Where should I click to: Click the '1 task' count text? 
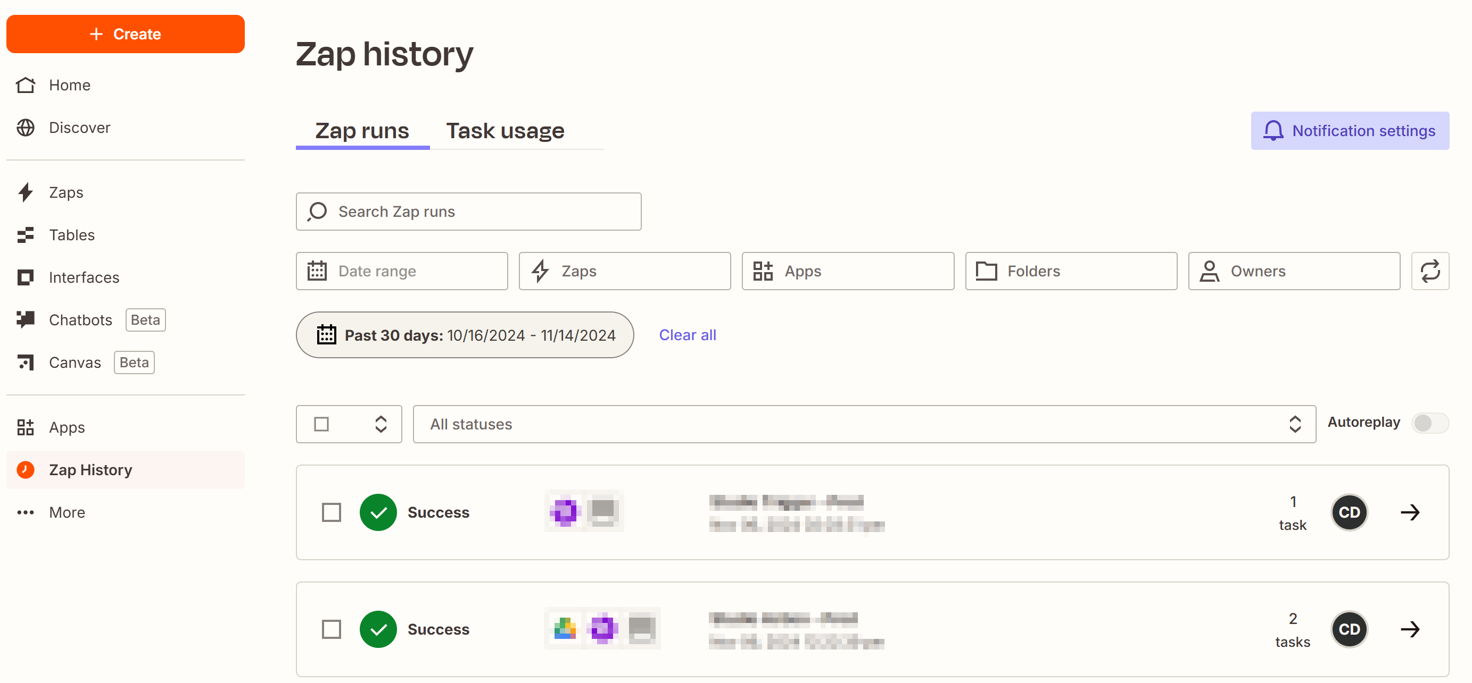pos(1293,513)
